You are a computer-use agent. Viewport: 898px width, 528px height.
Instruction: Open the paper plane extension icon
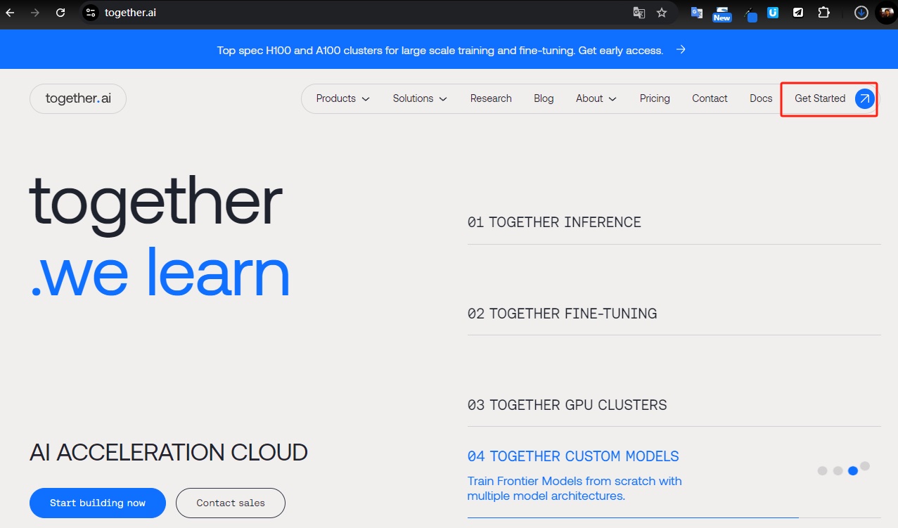(798, 13)
